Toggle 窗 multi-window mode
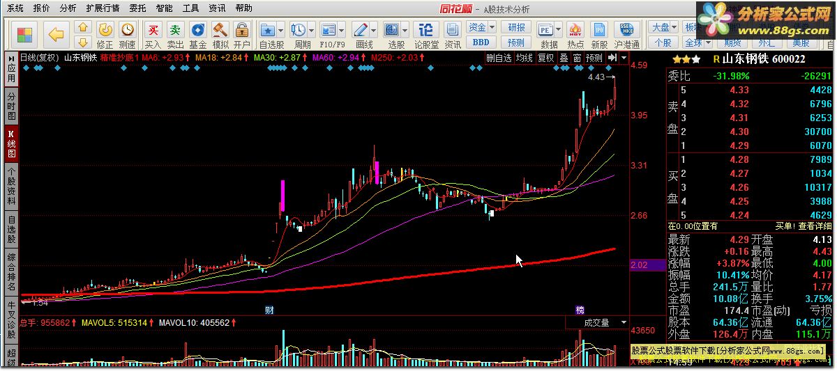837x371 pixels. pos(577,58)
